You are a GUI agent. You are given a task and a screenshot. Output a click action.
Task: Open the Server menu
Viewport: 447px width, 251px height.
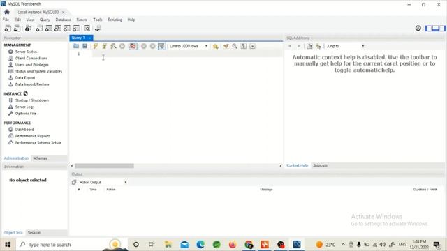click(x=82, y=20)
